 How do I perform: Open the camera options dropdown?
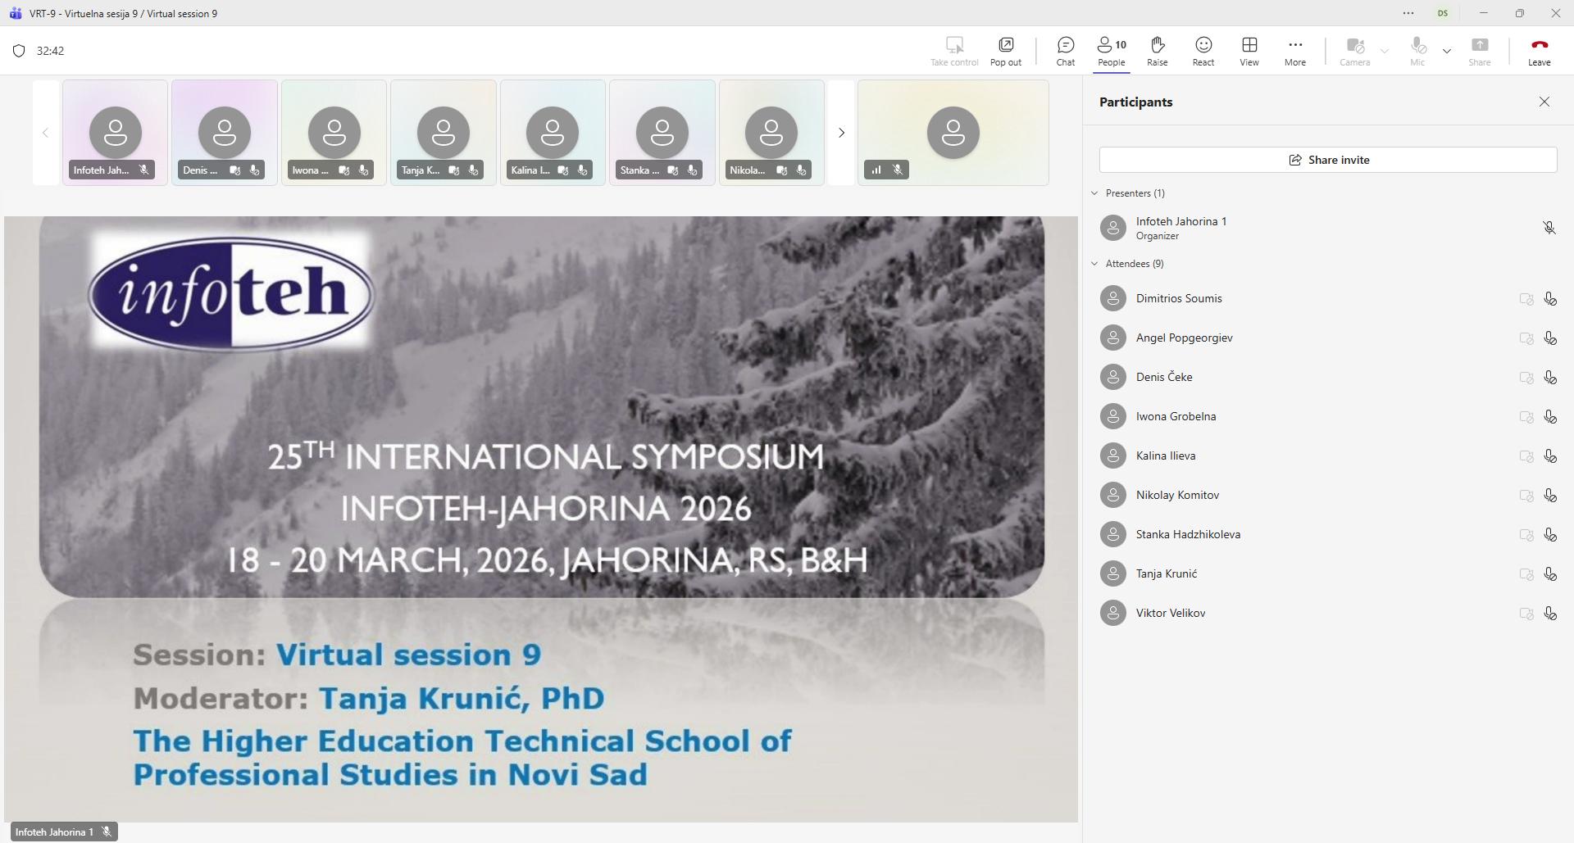coord(1385,51)
